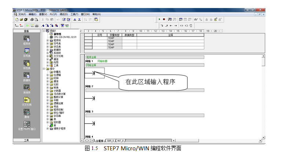Open Communications from the view bar
The width and height of the screenshot is (282, 158).
pos(27,113)
